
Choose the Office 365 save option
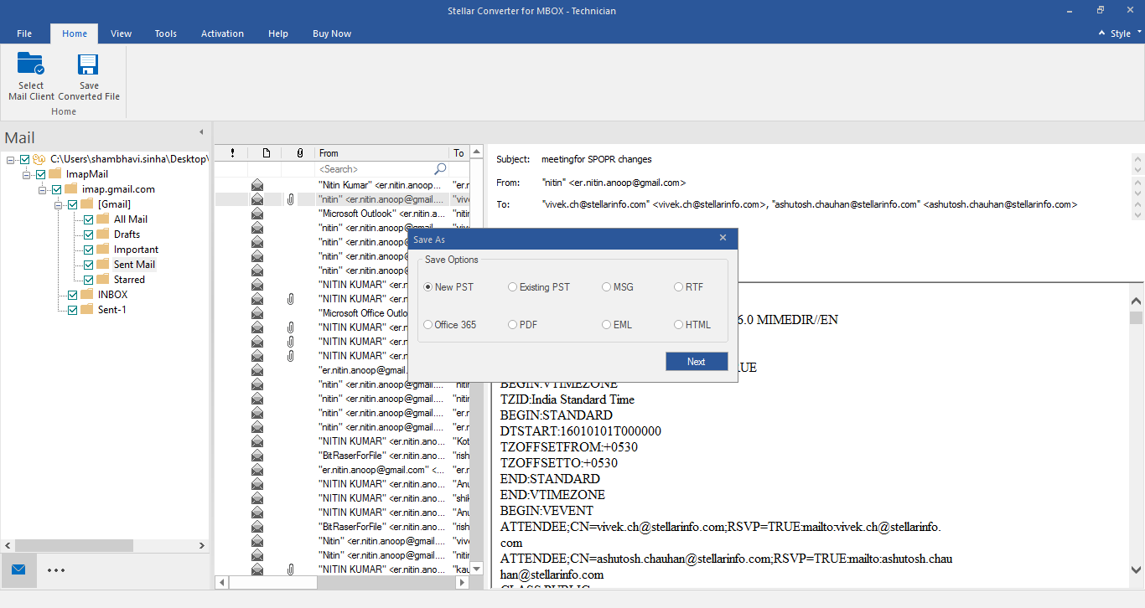[428, 325]
